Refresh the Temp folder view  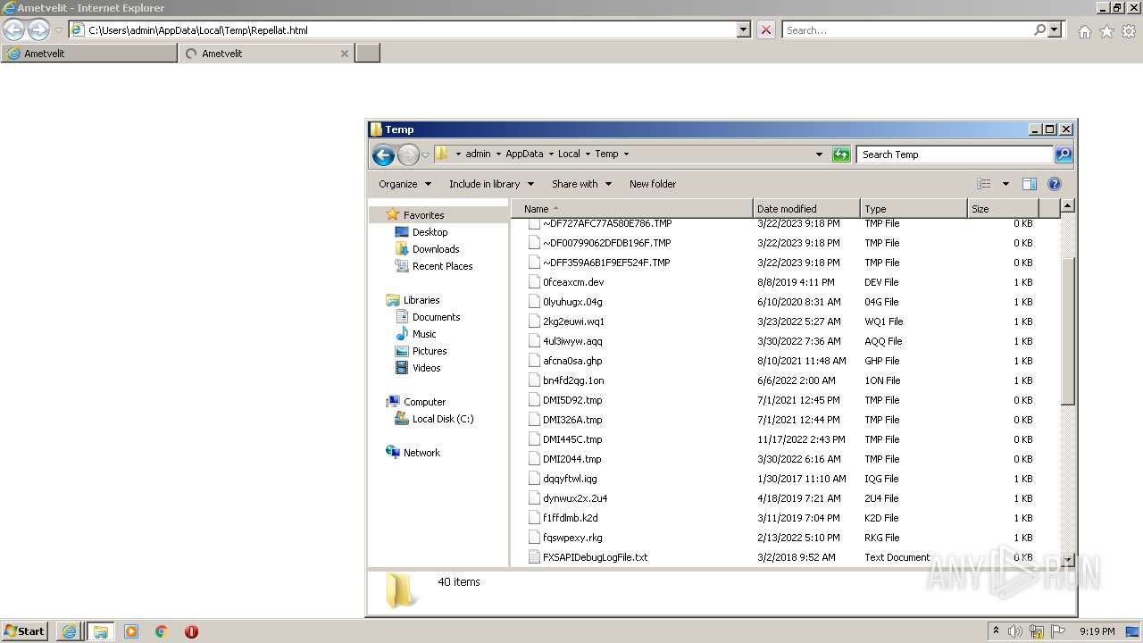pos(841,154)
